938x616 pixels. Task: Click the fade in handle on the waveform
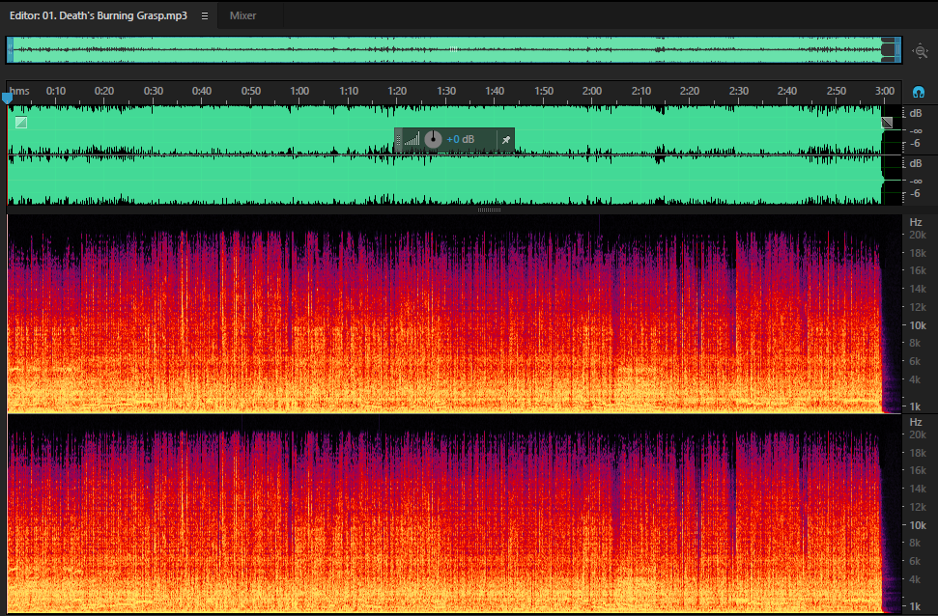(x=21, y=123)
